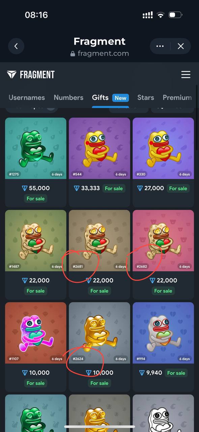This screenshot has height=432, width=199.
Task: Close the in-app browser with the X
Action: [x=181, y=46]
